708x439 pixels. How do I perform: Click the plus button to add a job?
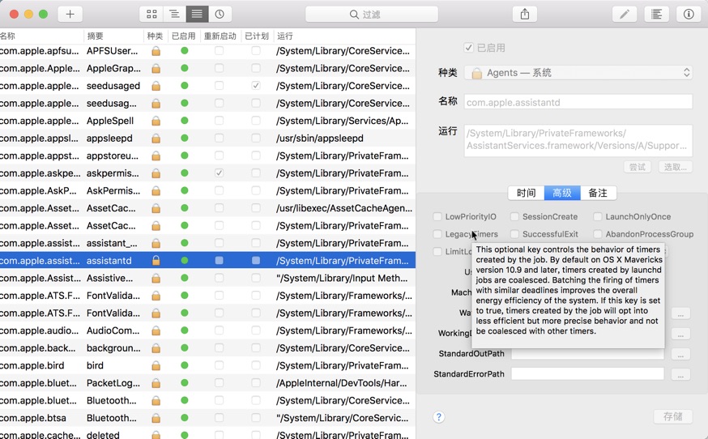tap(70, 14)
